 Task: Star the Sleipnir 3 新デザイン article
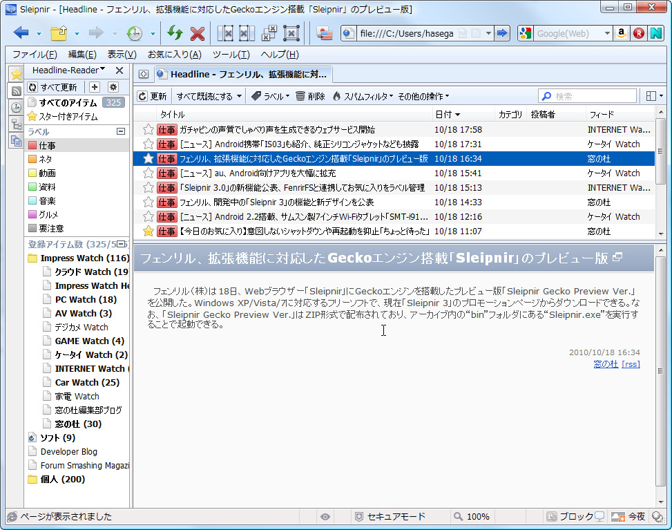pos(148,202)
